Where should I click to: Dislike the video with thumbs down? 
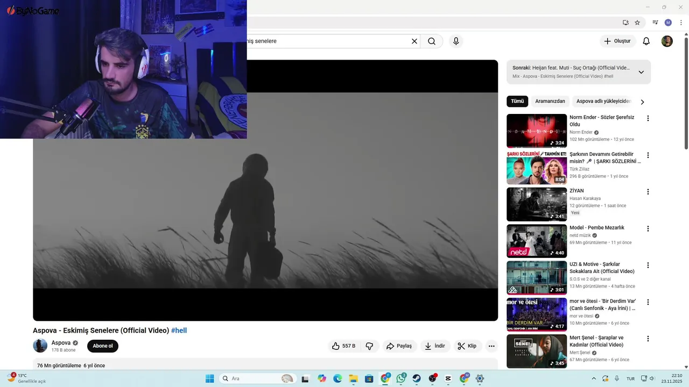[369, 346]
